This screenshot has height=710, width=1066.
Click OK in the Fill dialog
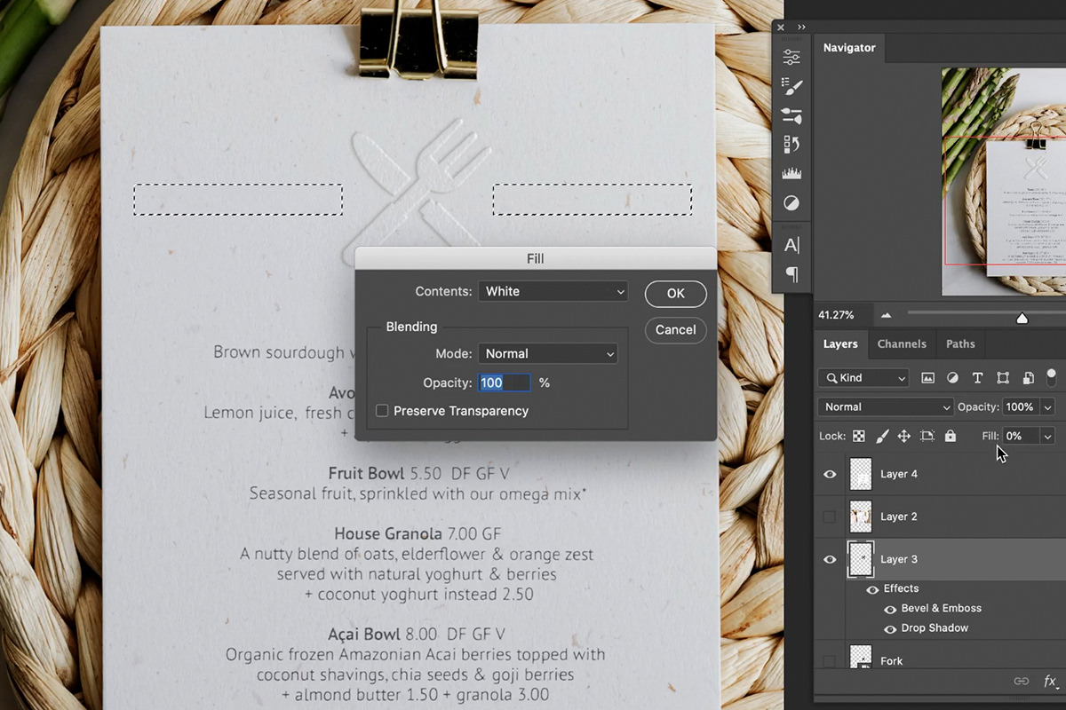pyautogui.click(x=675, y=294)
